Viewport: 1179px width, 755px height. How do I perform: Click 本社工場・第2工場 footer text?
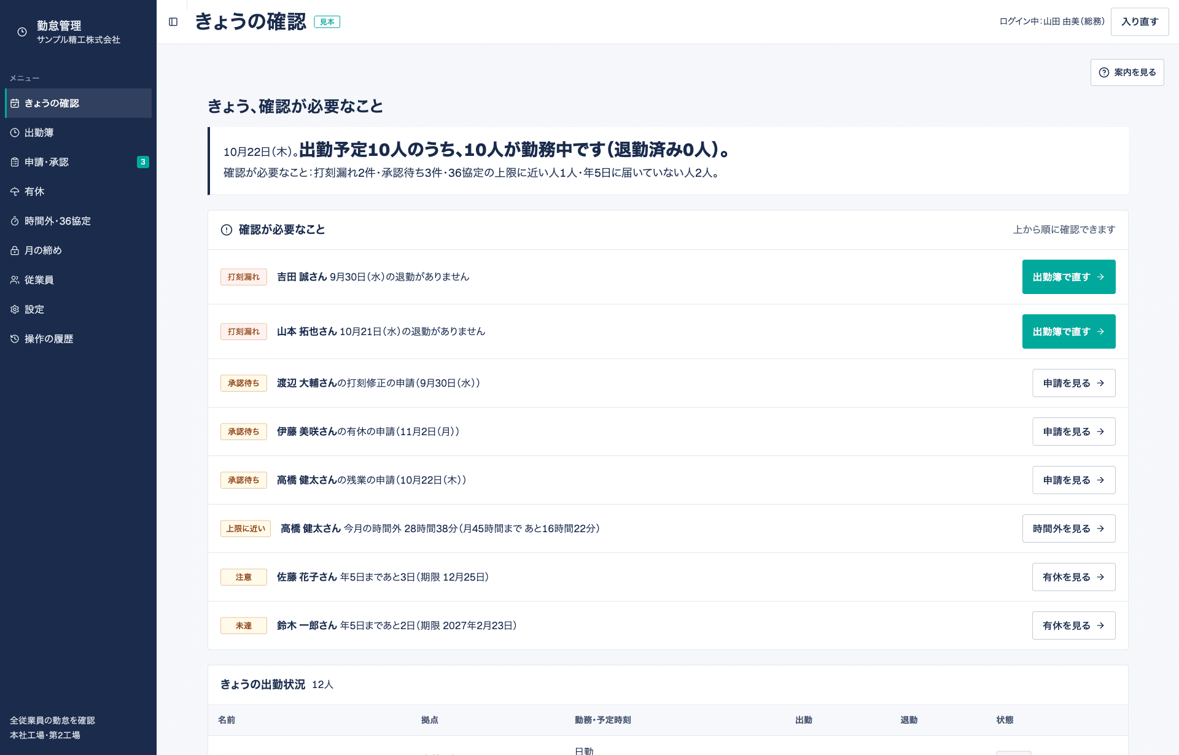pyautogui.click(x=45, y=735)
